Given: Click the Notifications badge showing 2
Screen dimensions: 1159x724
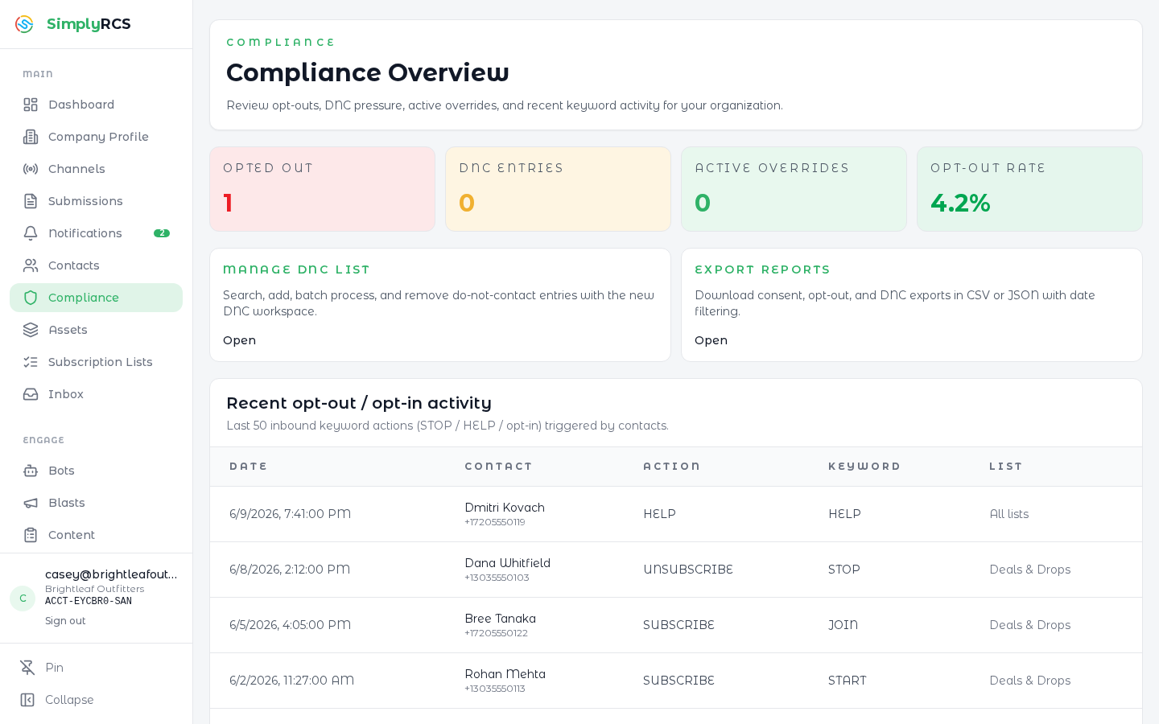Looking at the screenshot, I should click(x=162, y=233).
